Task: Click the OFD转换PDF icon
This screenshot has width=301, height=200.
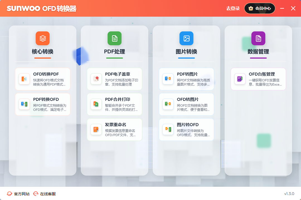Action: point(24,79)
